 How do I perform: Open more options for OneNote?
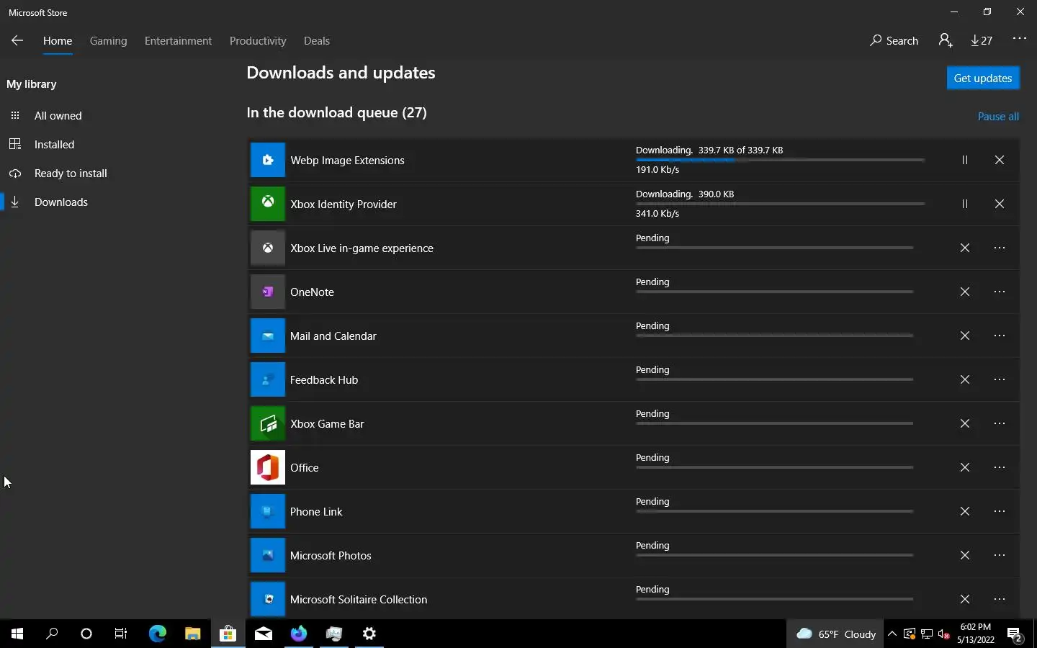point(1000,292)
